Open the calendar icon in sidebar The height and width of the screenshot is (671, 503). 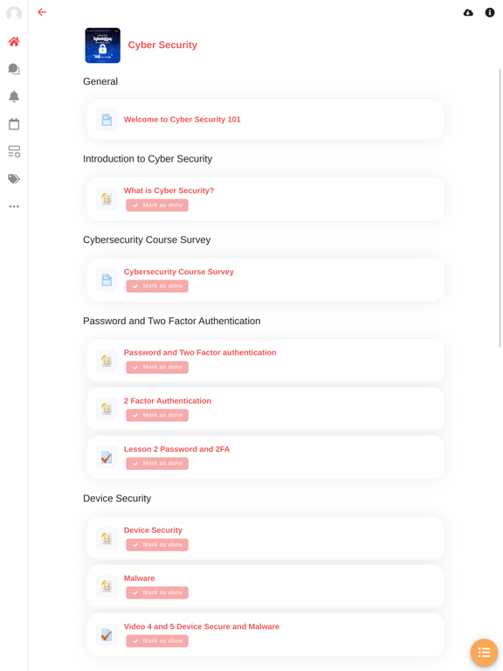(14, 124)
